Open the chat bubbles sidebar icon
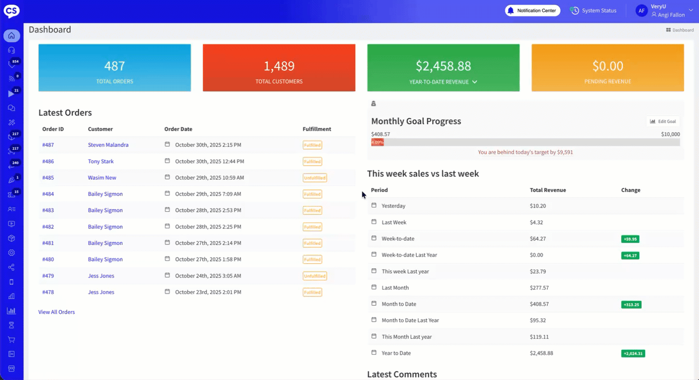This screenshot has height=380, width=699. point(12,108)
